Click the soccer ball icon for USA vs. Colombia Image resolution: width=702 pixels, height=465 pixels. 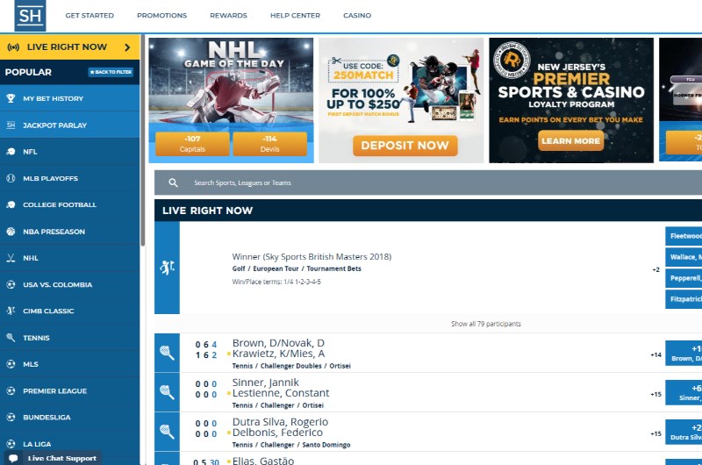coord(11,284)
